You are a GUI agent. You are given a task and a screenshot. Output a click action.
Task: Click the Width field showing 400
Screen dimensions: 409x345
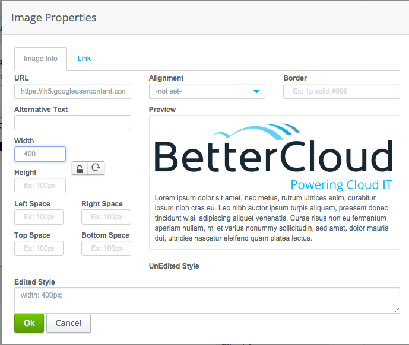40,154
